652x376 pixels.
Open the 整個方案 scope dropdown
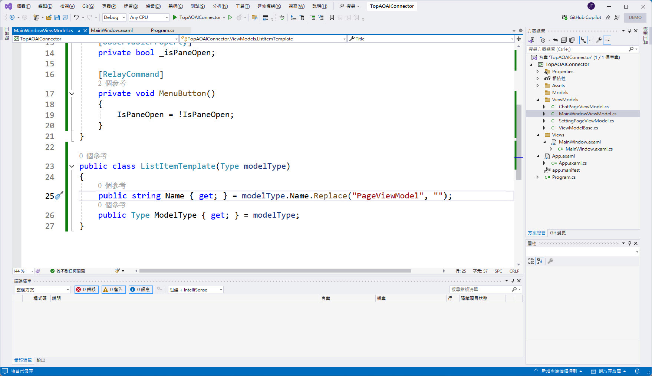pos(43,290)
